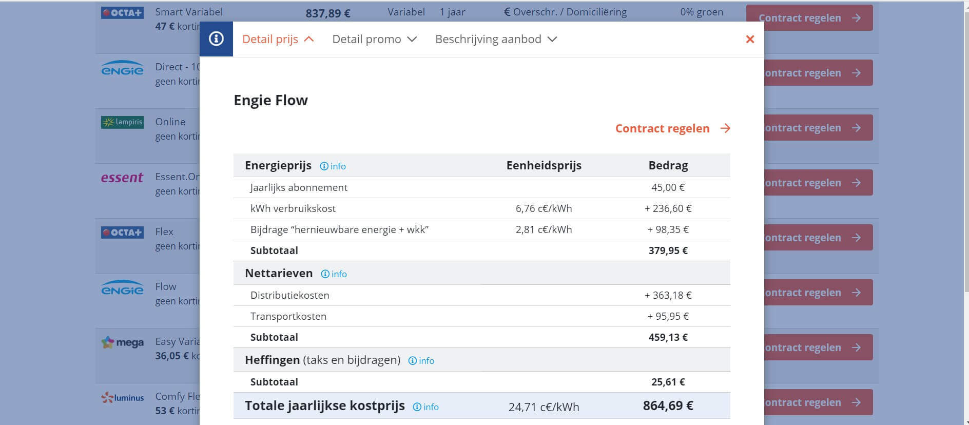Open info link beside Energieprijs
This screenshot has width=969, height=425.
tap(333, 166)
